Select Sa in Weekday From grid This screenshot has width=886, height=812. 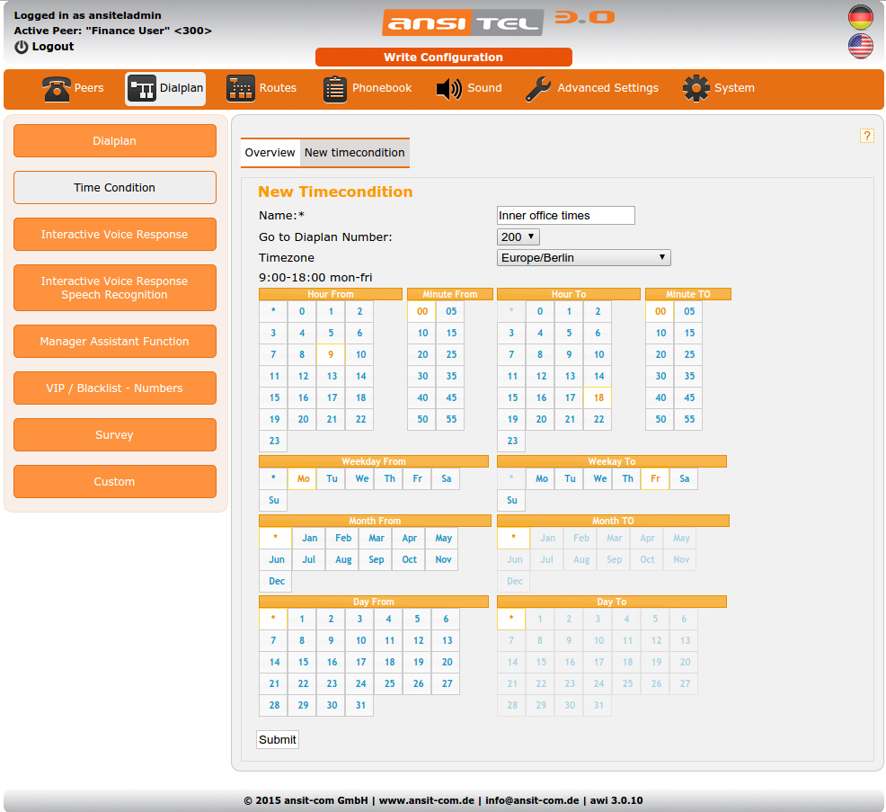click(446, 479)
